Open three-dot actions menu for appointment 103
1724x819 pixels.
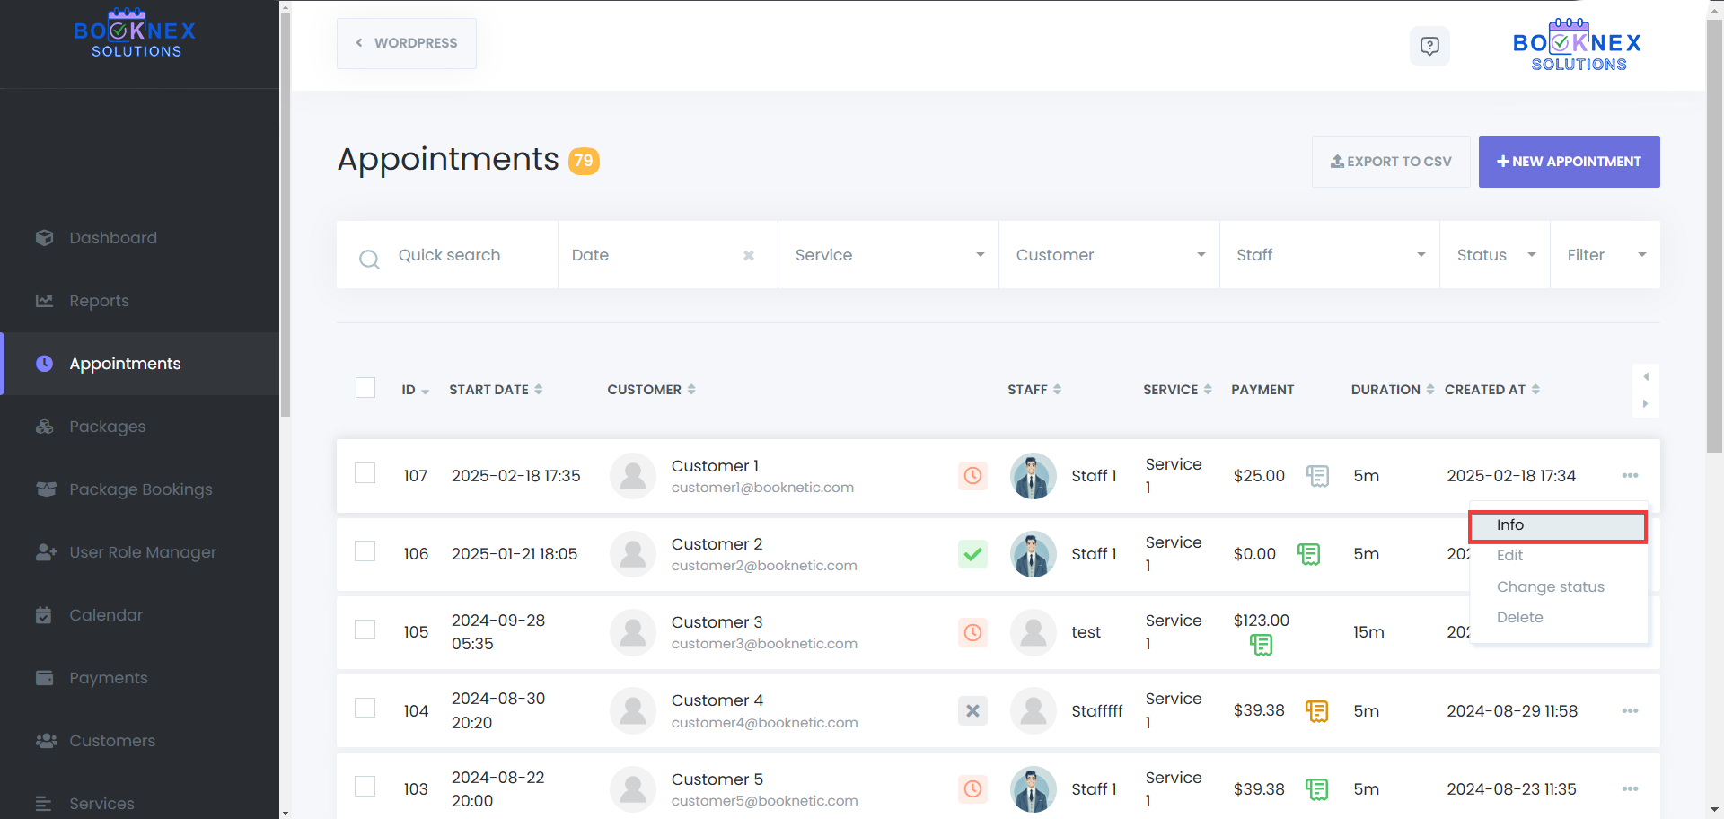pos(1630,789)
